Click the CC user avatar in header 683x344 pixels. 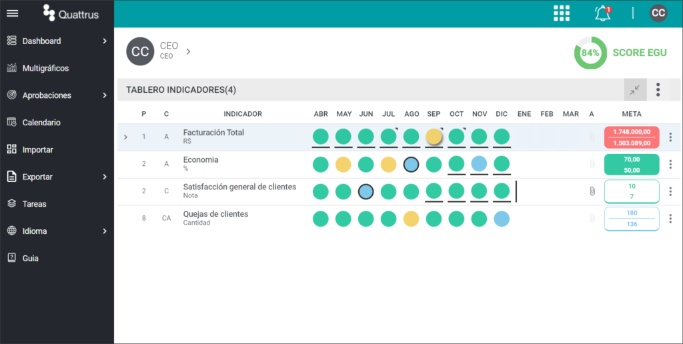(658, 13)
